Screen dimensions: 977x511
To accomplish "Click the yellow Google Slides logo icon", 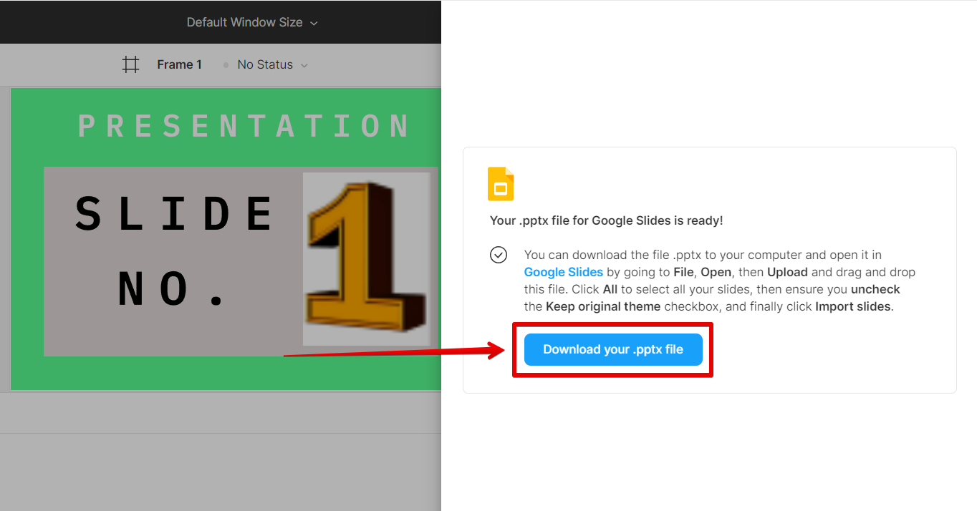I will pos(501,184).
